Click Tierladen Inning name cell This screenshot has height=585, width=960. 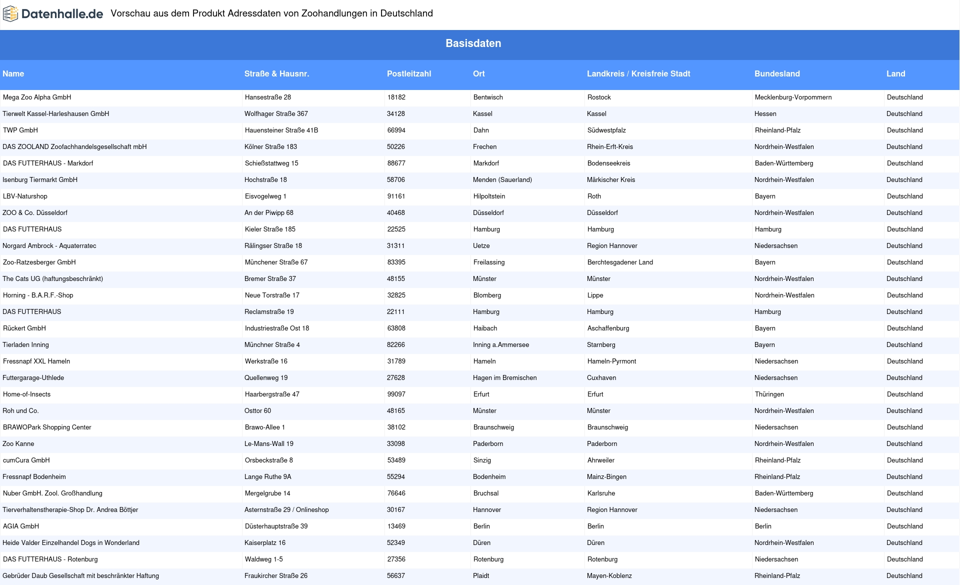(x=25, y=345)
